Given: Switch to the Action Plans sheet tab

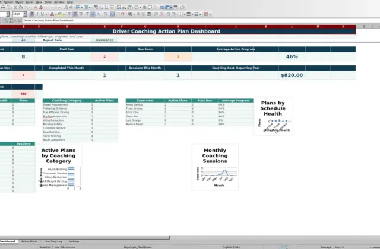Looking at the screenshot, I should click(29, 241).
